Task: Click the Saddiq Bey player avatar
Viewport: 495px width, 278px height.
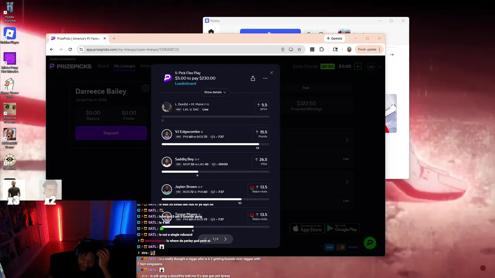Action: click(x=167, y=161)
